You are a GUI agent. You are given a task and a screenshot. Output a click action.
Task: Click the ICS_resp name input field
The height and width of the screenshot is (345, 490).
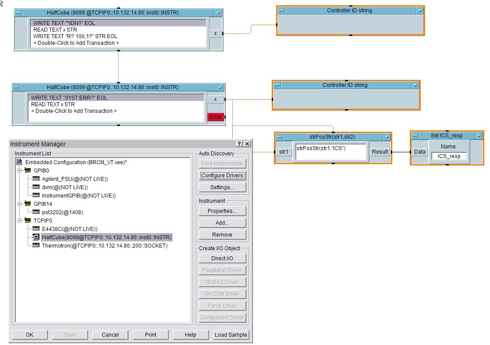[449, 156]
